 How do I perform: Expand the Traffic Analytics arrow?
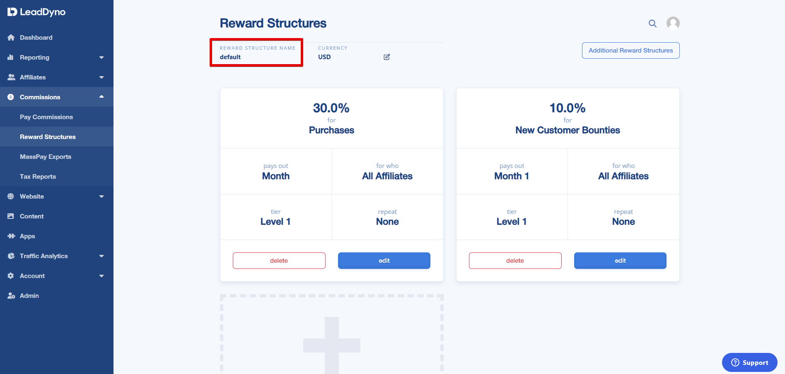pyautogui.click(x=101, y=256)
